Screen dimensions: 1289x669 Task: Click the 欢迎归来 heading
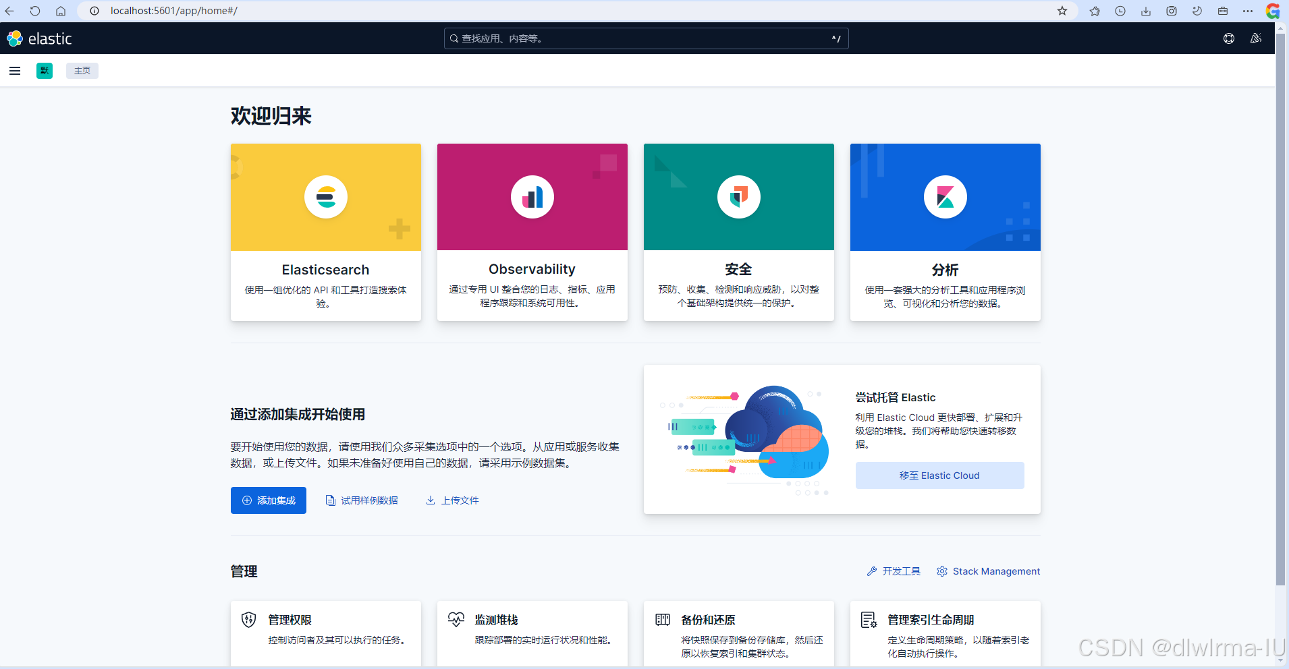pos(271,116)
